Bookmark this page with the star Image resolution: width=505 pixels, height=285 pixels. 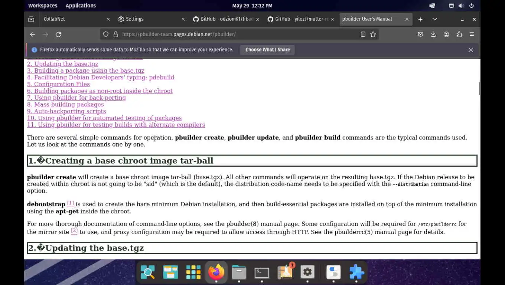tap(373, 34)
